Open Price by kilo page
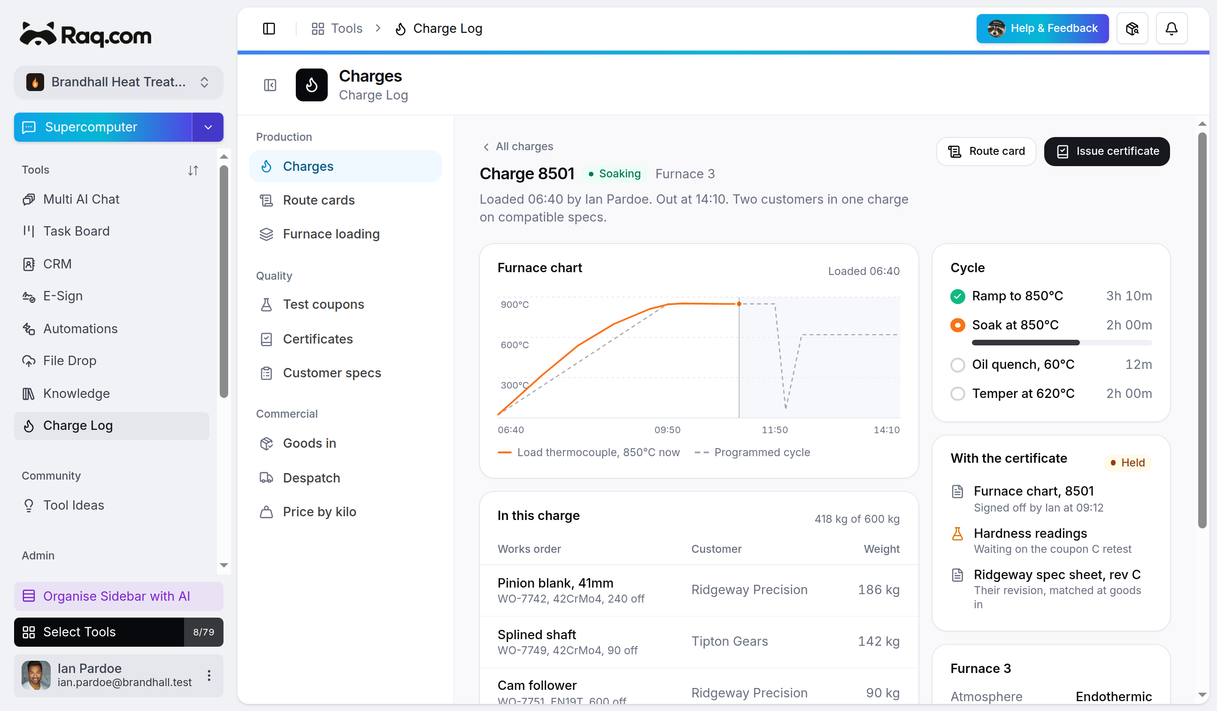 [x=345, y=512]
